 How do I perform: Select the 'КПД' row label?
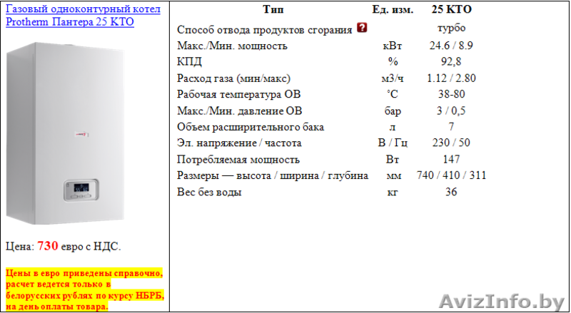click(x=189, y=62)
